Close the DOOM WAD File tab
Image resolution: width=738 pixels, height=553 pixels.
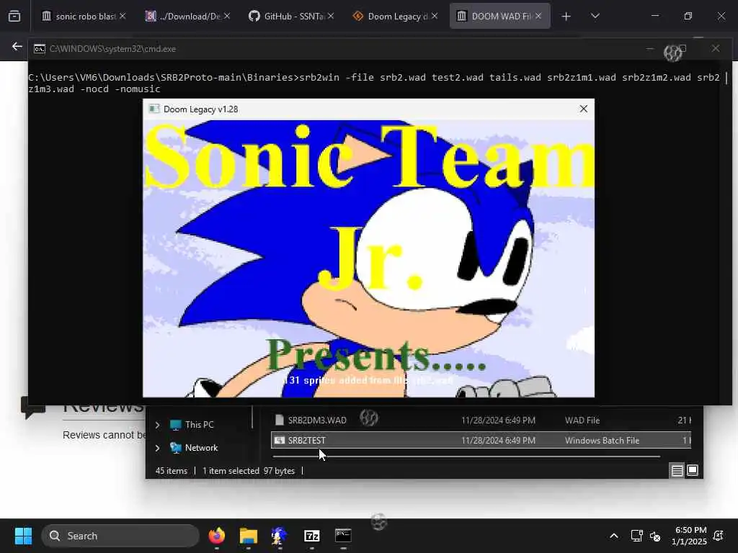[538, 16]
